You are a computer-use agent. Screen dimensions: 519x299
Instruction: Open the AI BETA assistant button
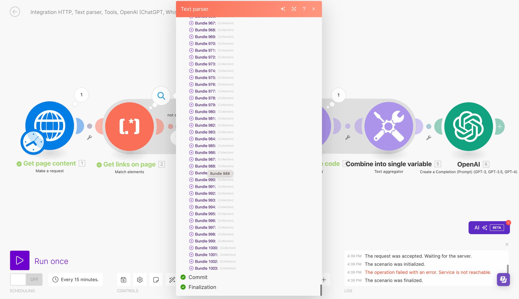tap(489, 228)
